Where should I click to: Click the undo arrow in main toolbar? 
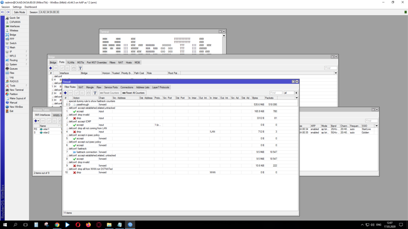click(3, 12)
